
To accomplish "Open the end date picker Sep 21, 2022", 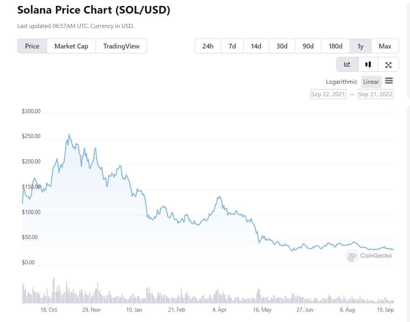I will [375, 94].
